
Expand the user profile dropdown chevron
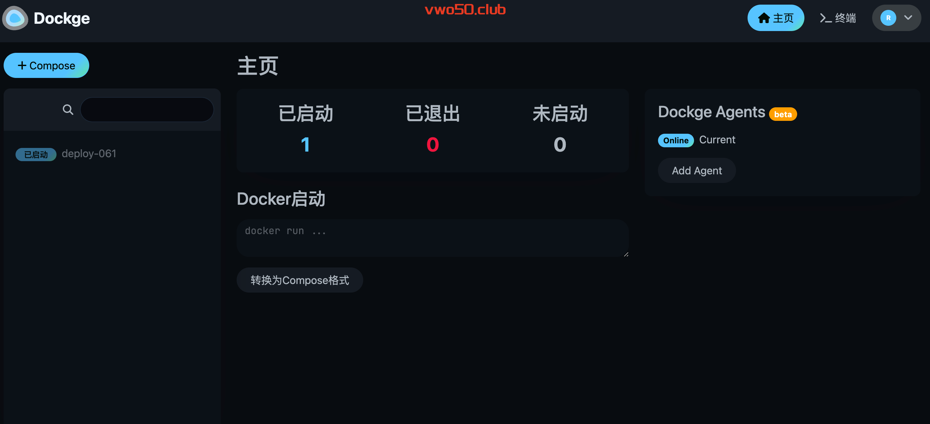(x=908, y=18)
